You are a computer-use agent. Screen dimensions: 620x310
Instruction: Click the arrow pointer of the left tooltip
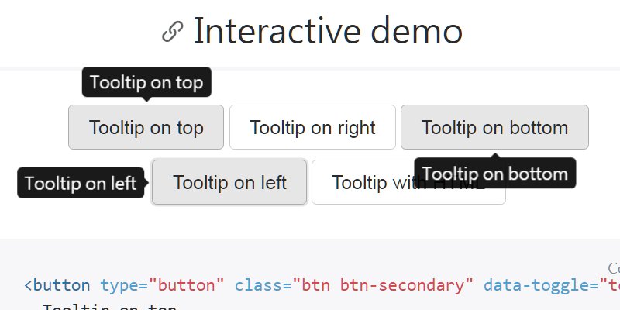point(146,183)
